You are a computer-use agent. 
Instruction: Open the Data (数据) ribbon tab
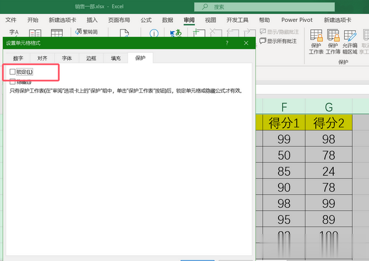168,20
